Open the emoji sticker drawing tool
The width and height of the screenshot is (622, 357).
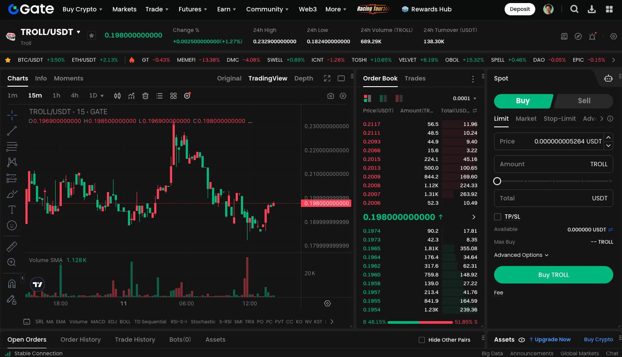12,225
